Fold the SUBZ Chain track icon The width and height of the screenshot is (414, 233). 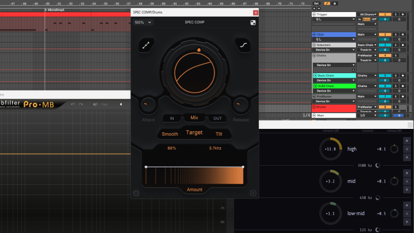click(315, 86)
